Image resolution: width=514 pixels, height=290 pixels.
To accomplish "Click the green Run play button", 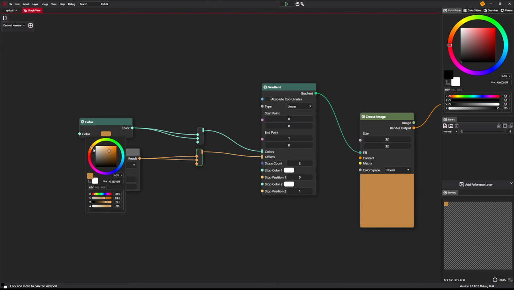I will (x=286, y=4).
